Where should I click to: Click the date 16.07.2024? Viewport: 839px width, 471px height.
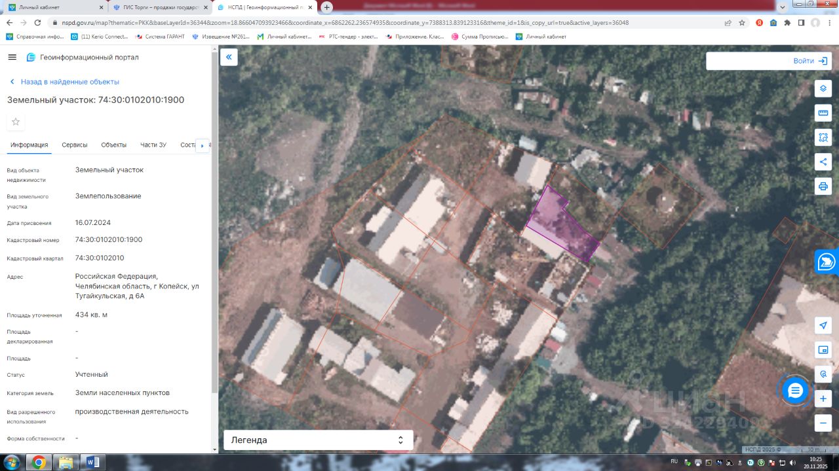93,222
